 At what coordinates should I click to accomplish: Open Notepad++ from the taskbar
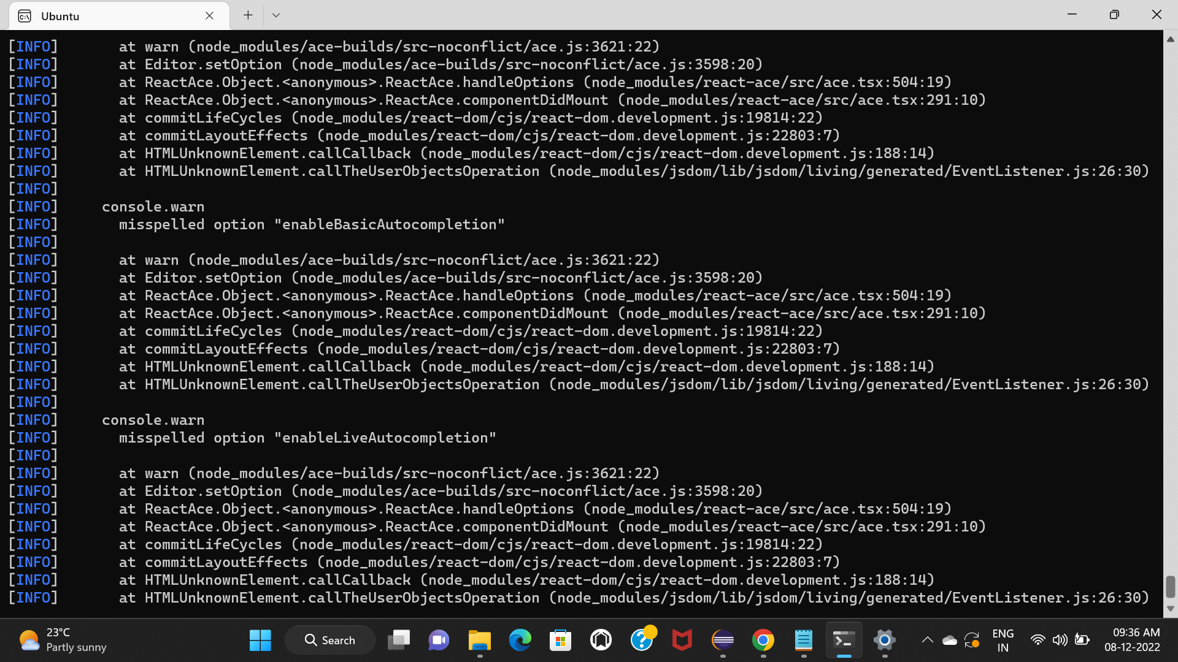tap(804, 640)
